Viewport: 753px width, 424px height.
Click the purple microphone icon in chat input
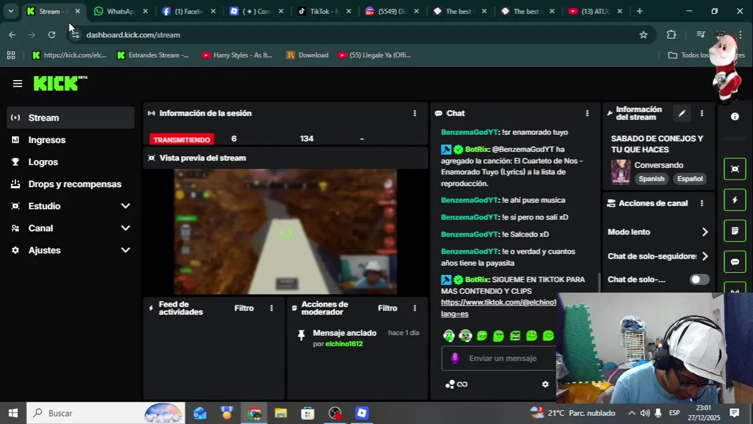click(x=454, y=358)
